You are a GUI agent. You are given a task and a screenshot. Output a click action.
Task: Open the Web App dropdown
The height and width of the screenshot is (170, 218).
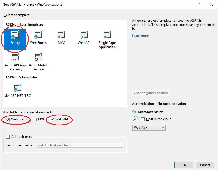tap(149, 128)
